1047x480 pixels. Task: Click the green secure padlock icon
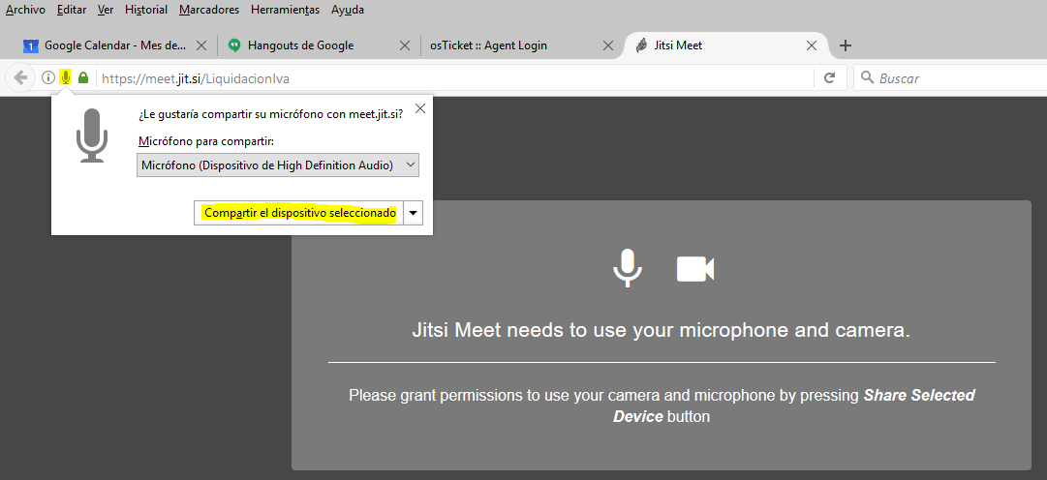(x=82, y=77)
